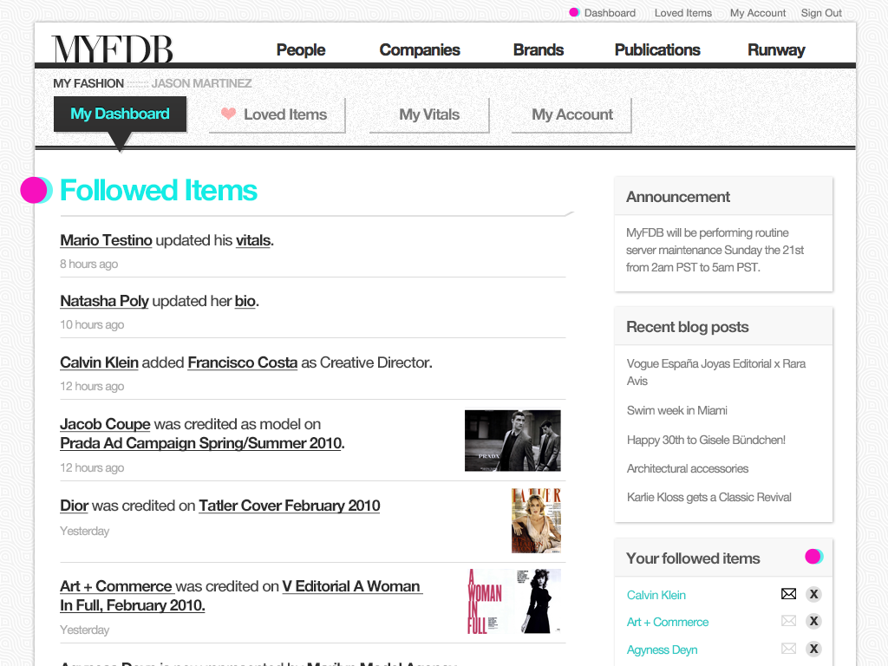Remove Agyness Deyn using X icon
This screenshot has height=666, width=888.
(x=813, y=649)
